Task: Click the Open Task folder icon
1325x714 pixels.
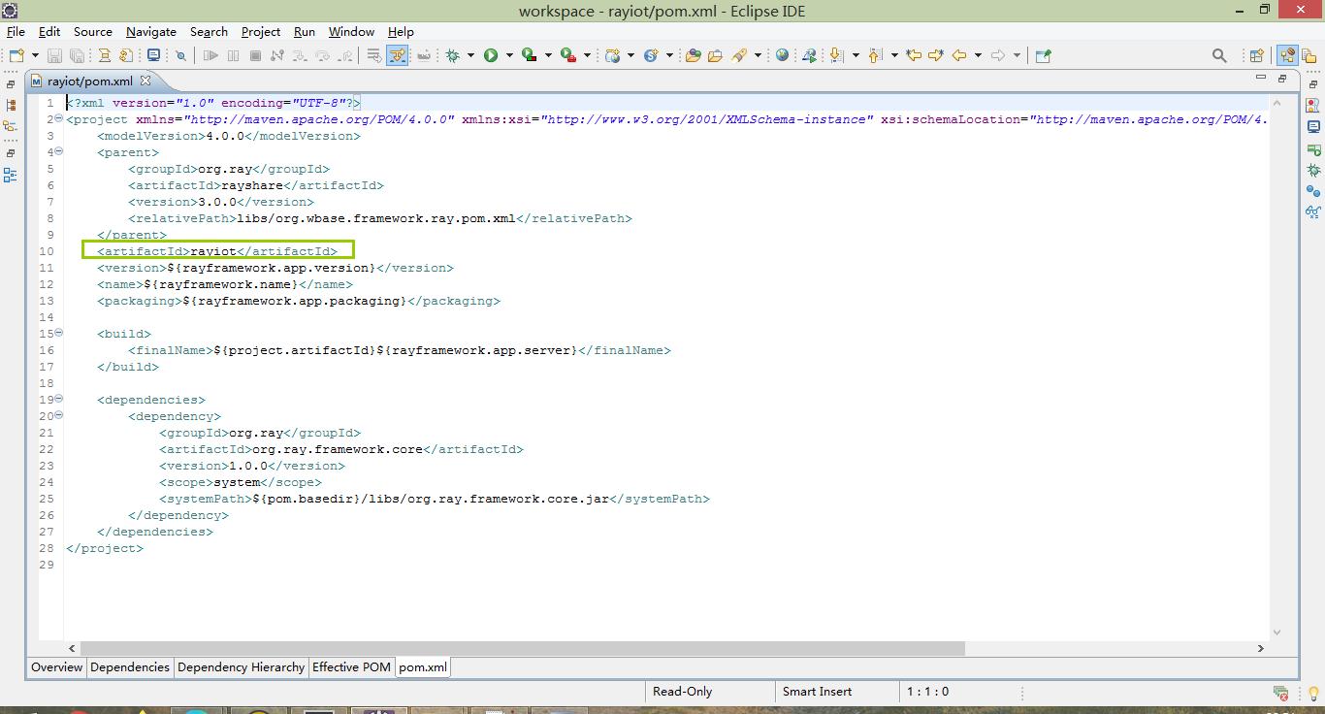Action: click(715, 55)
